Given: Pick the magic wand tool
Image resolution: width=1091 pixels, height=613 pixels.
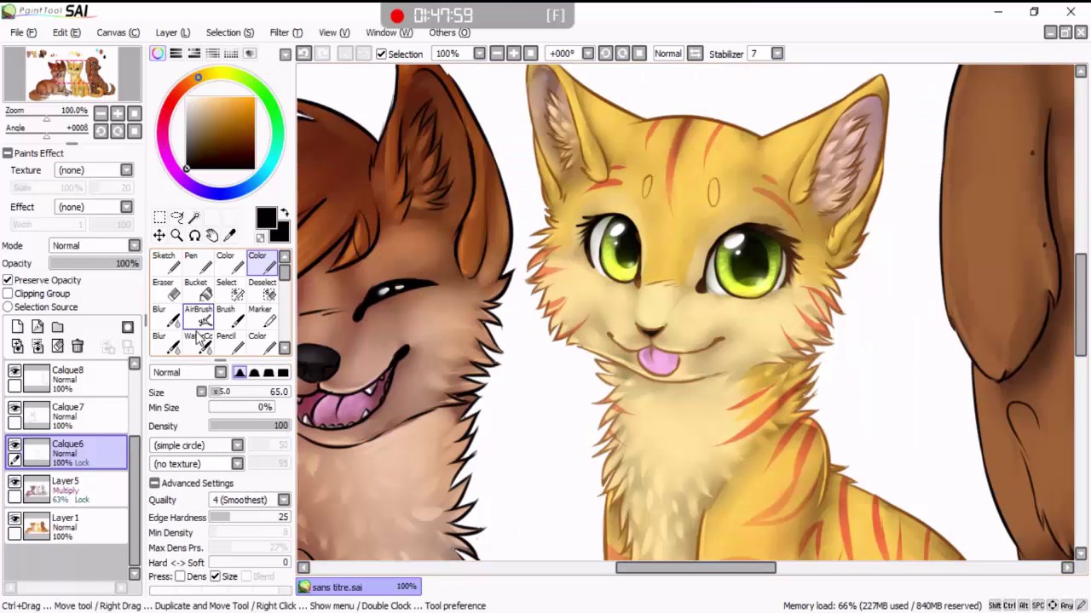Looking at the screenshot, I should tap(194, 218).
